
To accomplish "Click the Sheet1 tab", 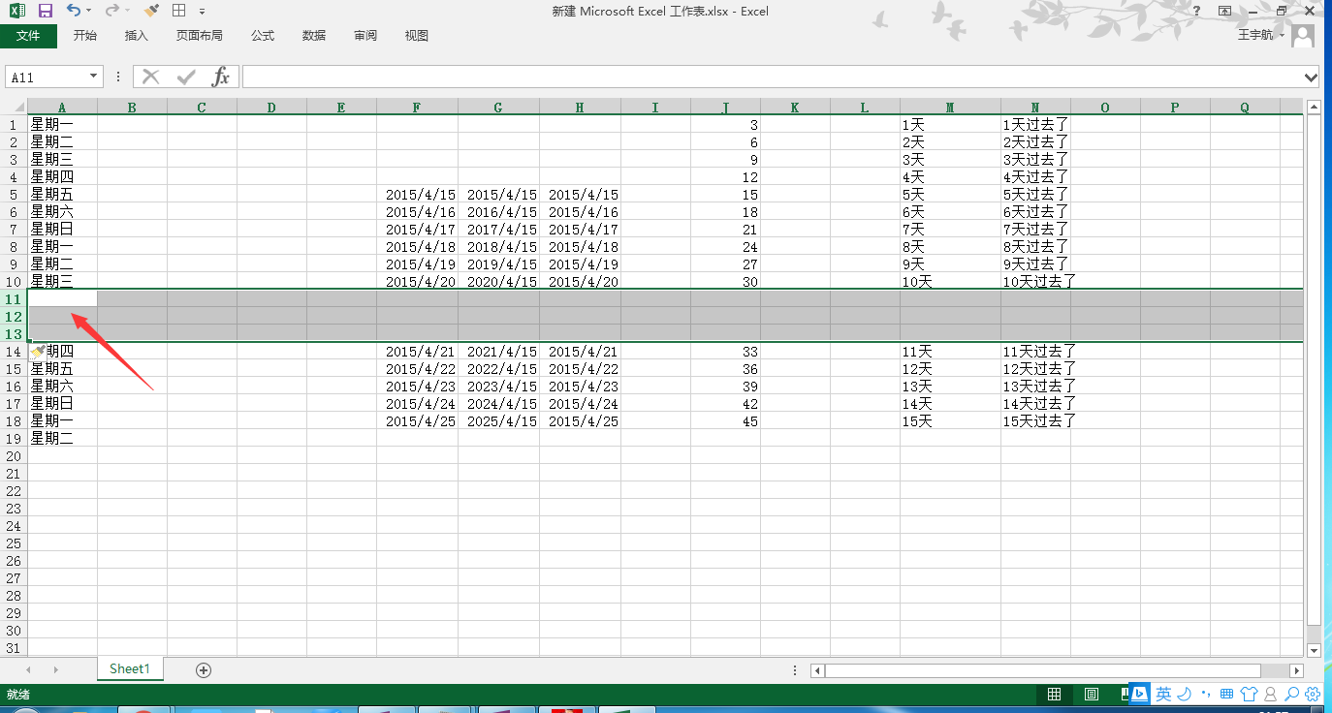I will pos(129,668).
